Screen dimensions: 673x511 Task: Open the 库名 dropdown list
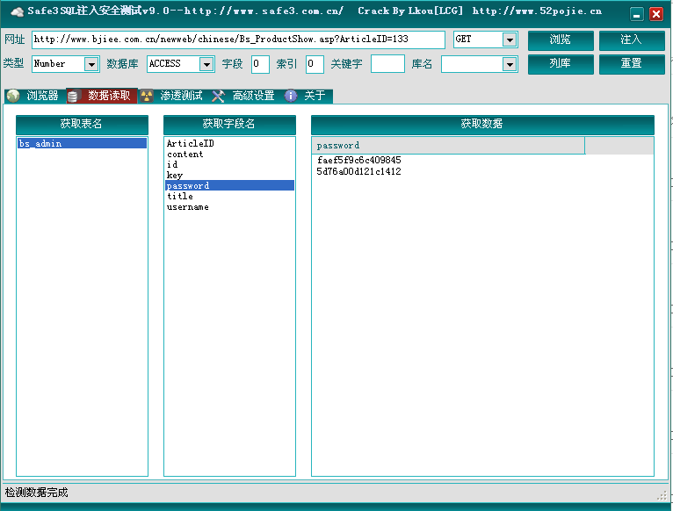pyautogui.click(x=510, y=64)
